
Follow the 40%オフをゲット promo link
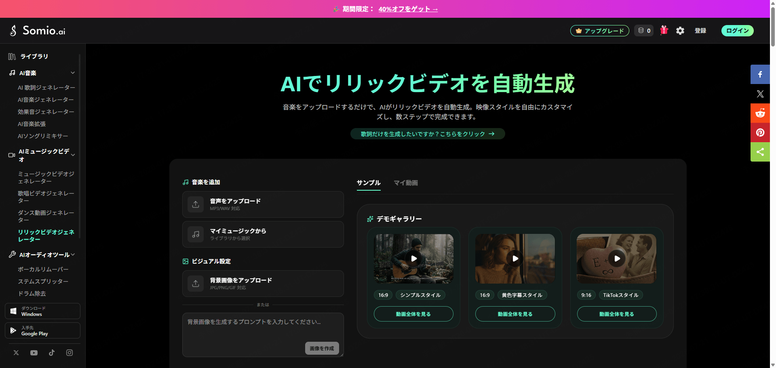408,9
